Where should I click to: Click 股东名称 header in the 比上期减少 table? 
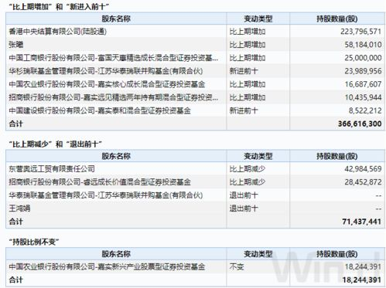click(116, 156)
